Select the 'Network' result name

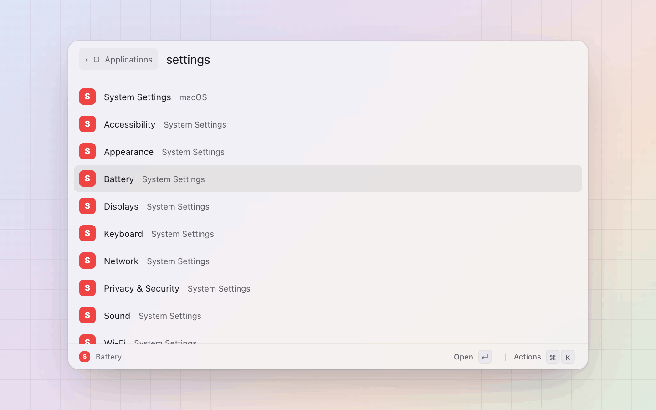[121, 261]
